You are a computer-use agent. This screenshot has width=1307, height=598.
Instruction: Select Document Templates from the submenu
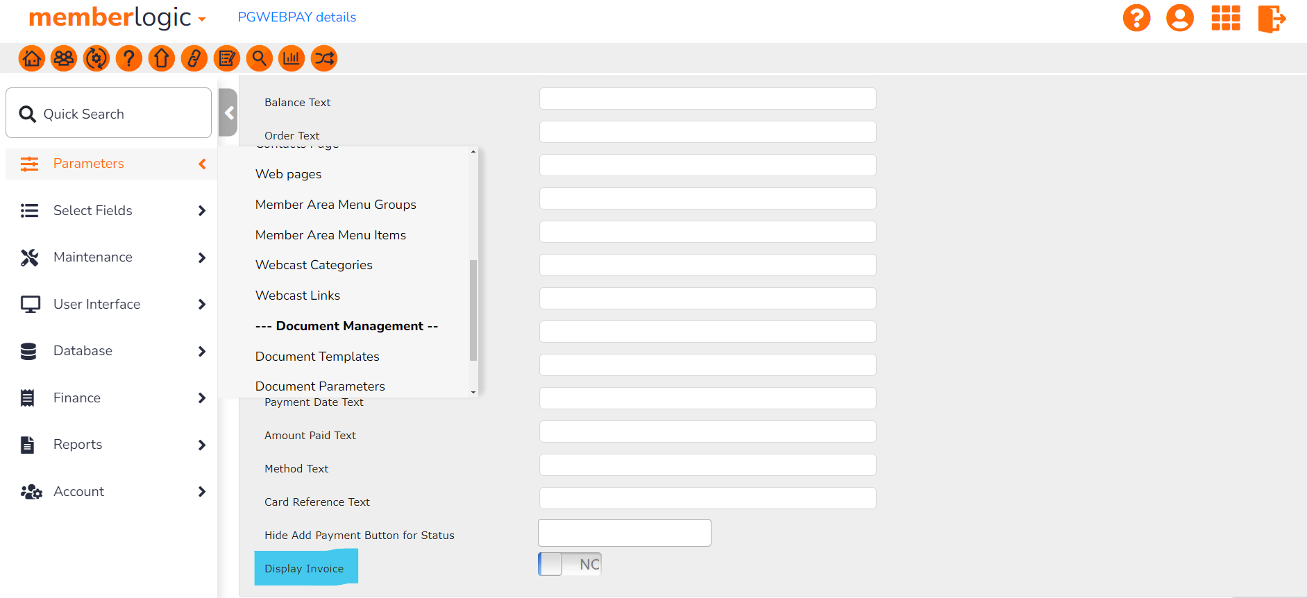[x=317, y=357]
